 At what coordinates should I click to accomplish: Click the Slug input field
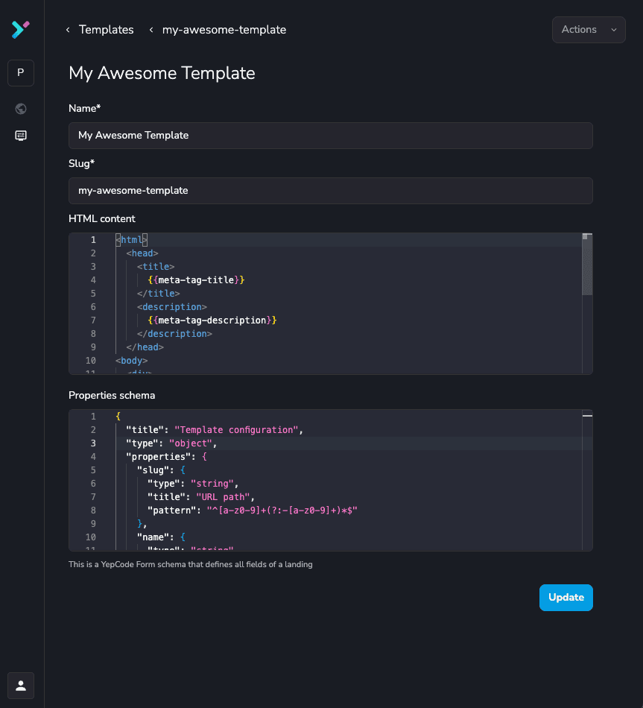click(331, 191)
